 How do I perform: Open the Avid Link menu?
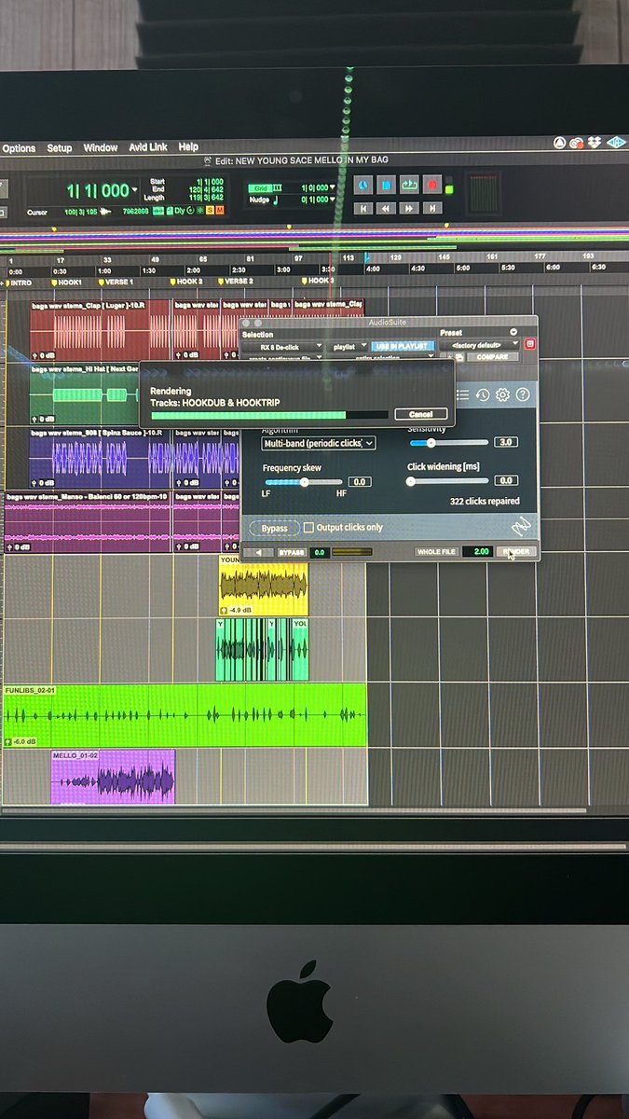point(147,147)
